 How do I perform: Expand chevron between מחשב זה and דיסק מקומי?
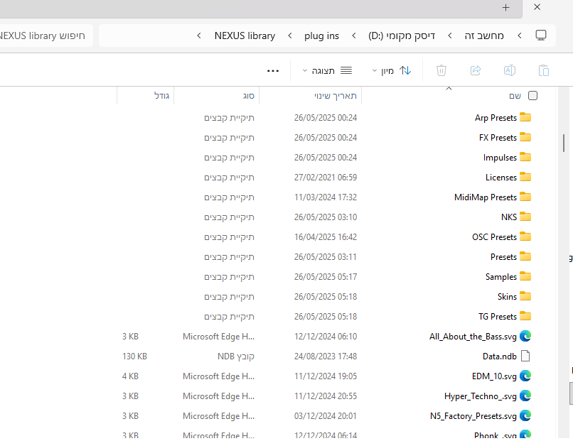[x=450, y=36]
